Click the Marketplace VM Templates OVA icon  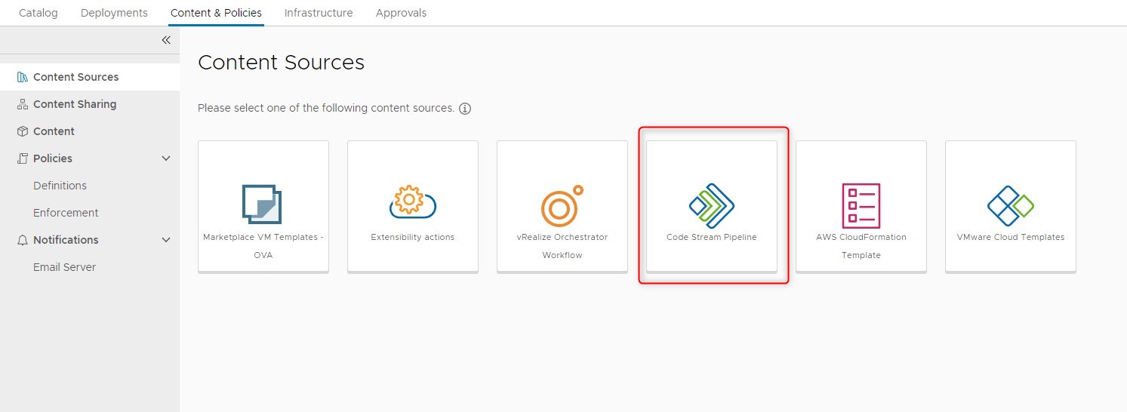pos(262,204)
